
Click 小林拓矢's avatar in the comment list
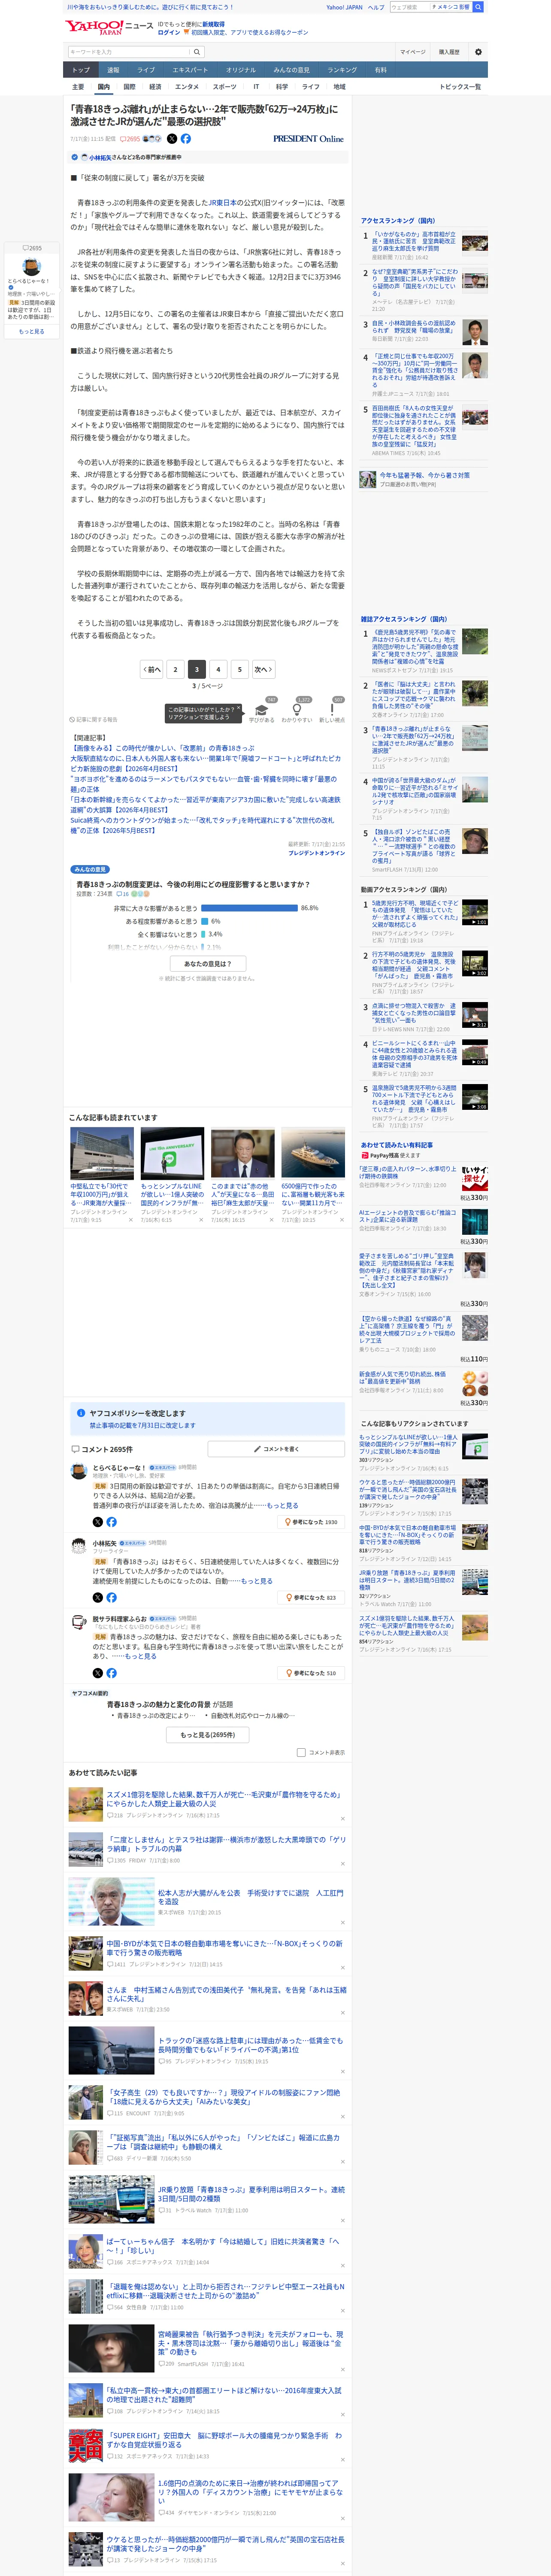pos(80,1546)
